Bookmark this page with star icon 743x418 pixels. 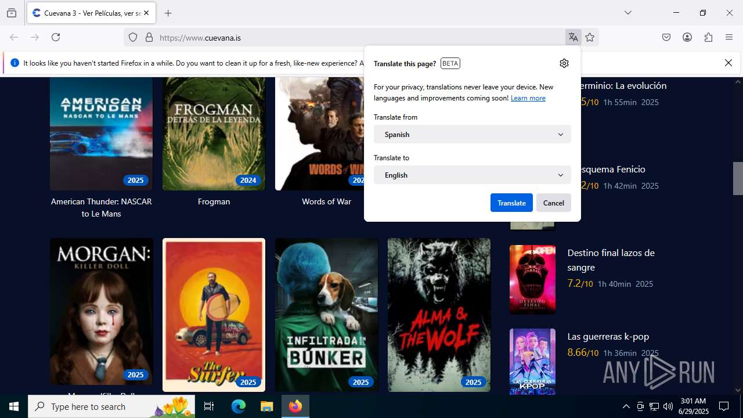pyautogui.click(x=590, y=38)
